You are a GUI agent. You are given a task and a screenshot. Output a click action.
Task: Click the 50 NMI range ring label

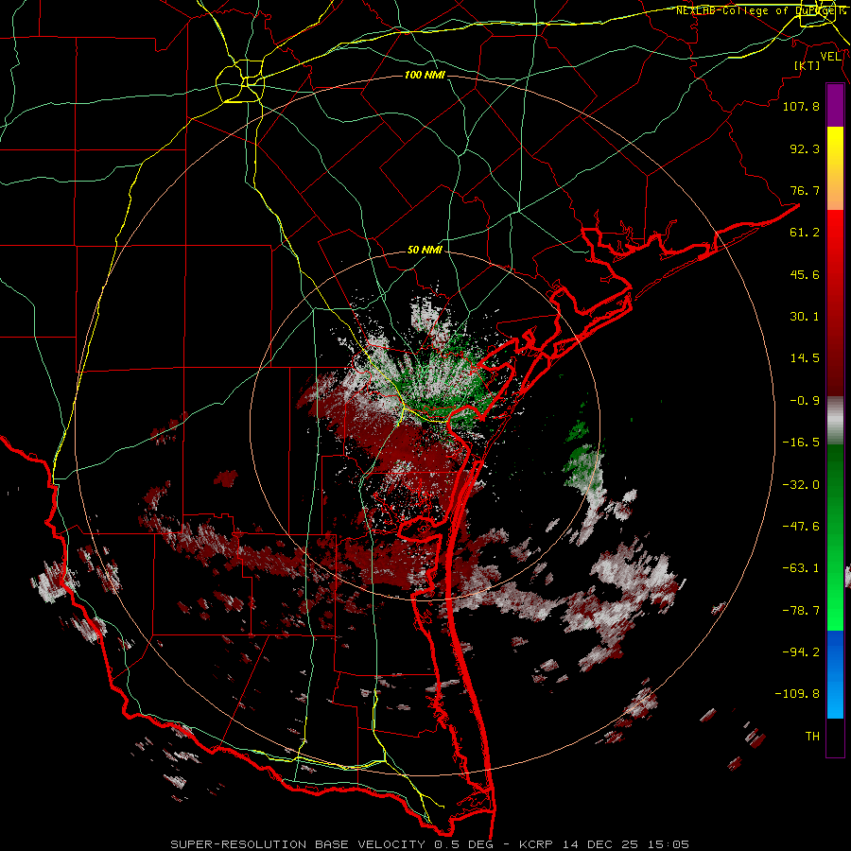point(425,251)
